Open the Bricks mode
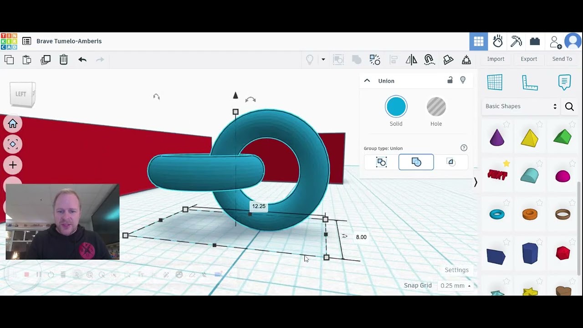Image resolution: width=583 pixels, height=328 pixels. pyautogui.click(x=535, y=41)
